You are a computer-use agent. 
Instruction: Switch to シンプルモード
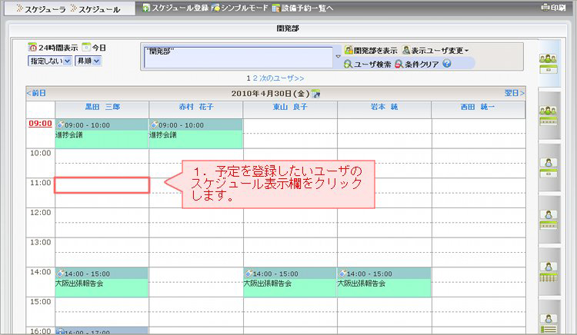coord(240,8)
